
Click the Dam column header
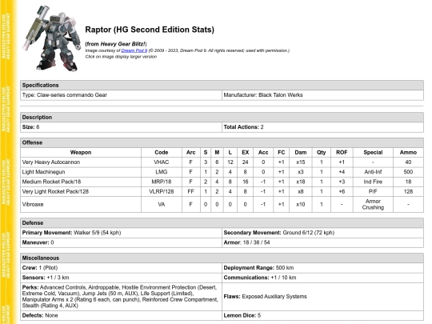tap(301, 152)
